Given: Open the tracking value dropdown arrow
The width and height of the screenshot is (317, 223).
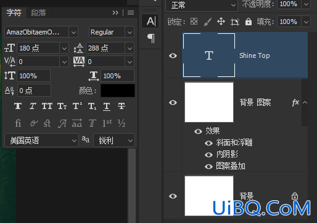Looking at the screenshot, I should tap(130, 62).
